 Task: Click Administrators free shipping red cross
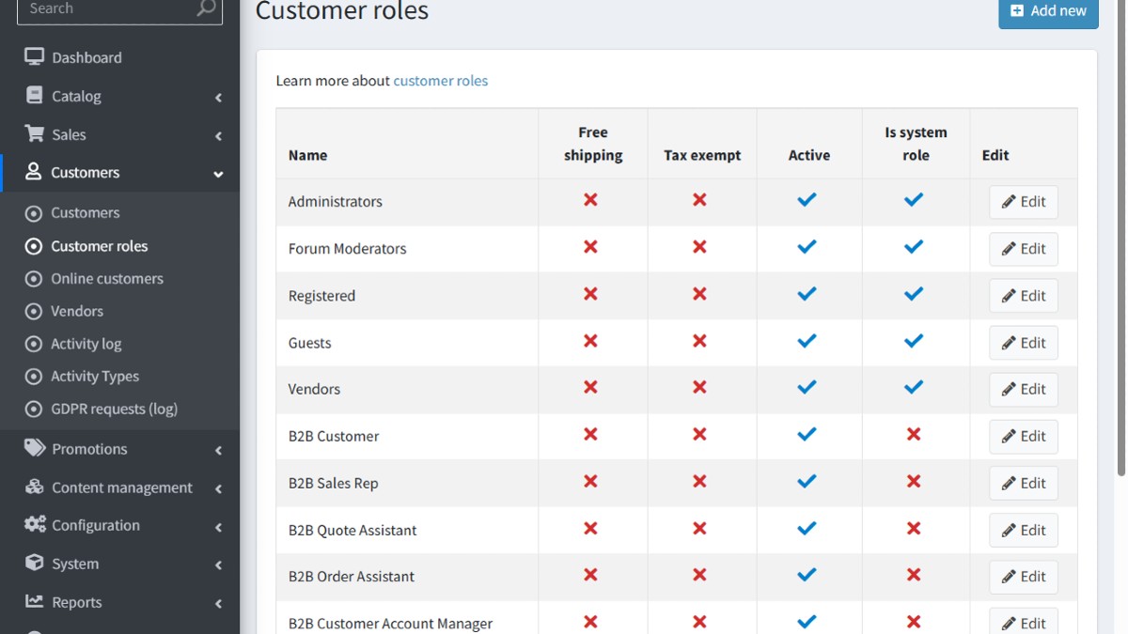[590, 200]
